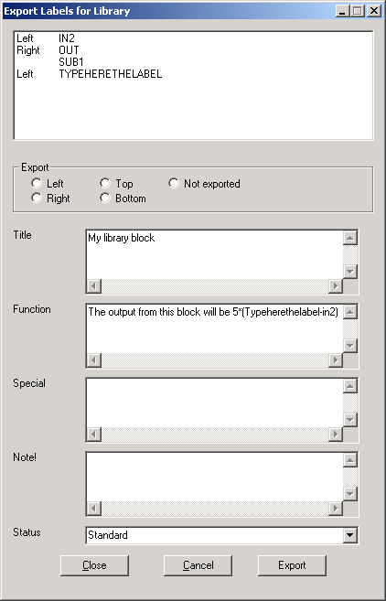Choose the Top export option
The width and height of the screenshot is (386, 601).
click(105, 183)
